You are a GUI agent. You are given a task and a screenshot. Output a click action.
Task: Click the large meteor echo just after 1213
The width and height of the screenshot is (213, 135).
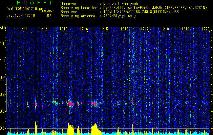point(70,103)
